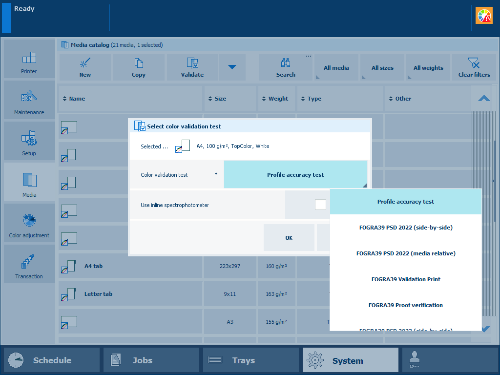Open the All weights filter dropdown
The height and width of the screenshot is (375, 500).
point(428,68)
